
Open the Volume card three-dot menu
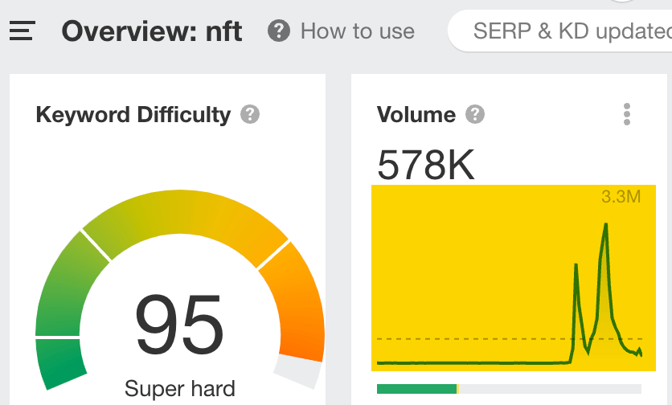pos(626,114)
